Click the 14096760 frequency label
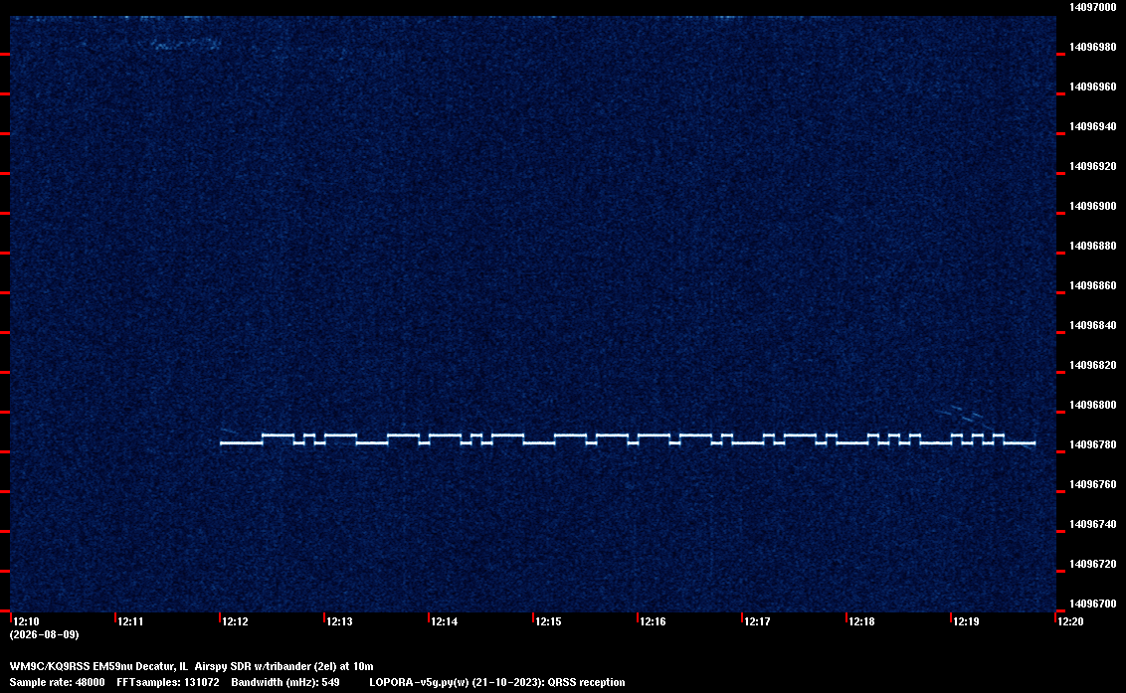 tap(1092, 485)
